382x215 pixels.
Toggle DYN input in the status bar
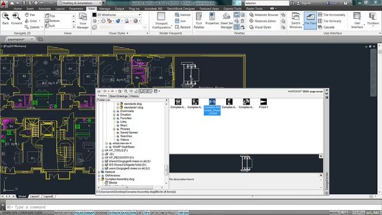[133, 213]
